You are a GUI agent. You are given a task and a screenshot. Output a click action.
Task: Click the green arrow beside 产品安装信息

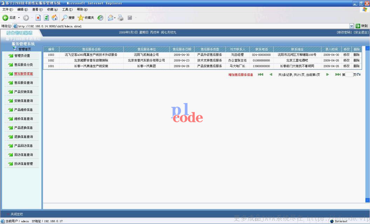pos(11,91)
